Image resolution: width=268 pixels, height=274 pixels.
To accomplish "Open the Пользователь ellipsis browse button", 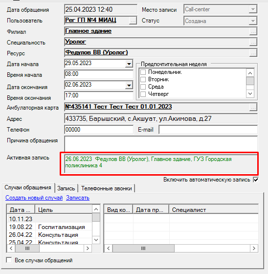I will (133, 21).
